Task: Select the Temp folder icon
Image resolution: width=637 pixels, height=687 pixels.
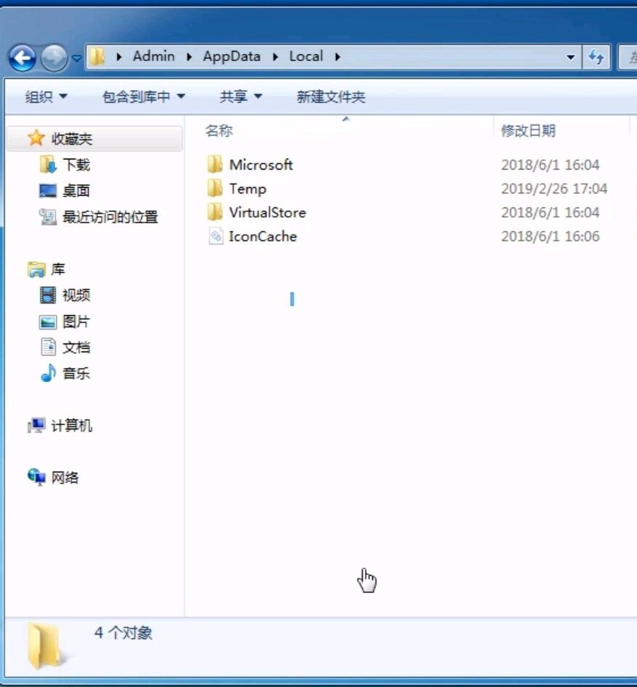Action: [x=215, y=188]
